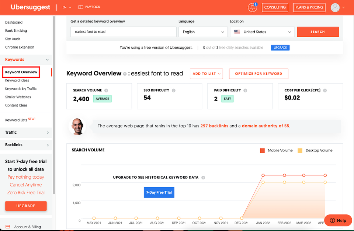Open the notifications bell icon

[253, 7]
